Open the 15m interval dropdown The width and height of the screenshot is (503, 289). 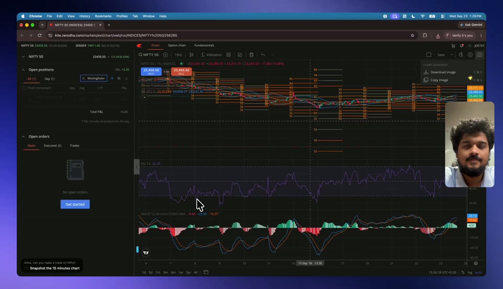coord(178,55)
